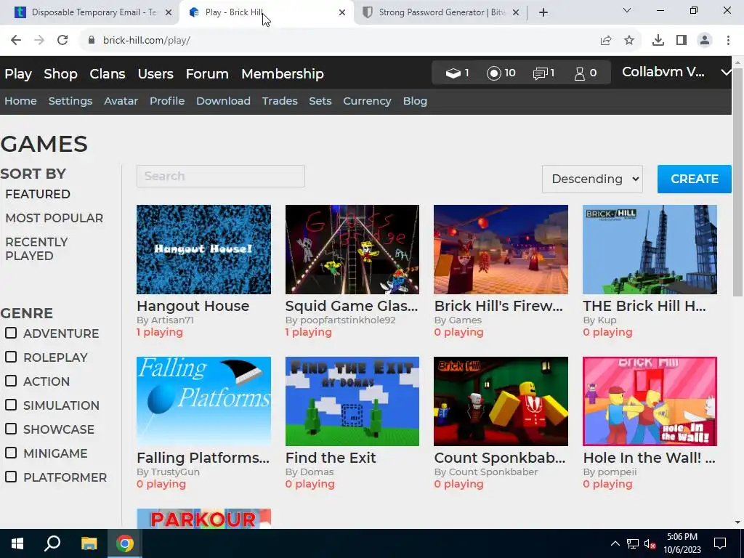
Task: Open the Blog link
Action: tap(415, 101)
